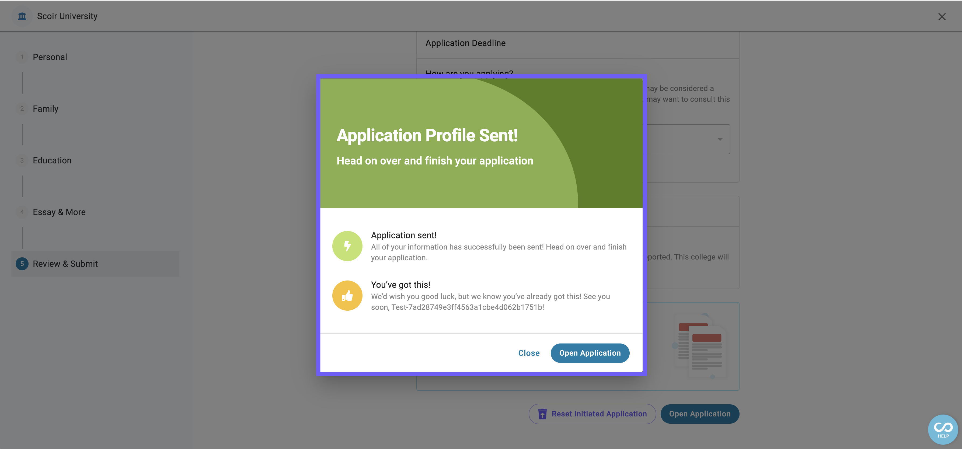Viewport: 962px width, 449px height.
Task: Click the Scoir University institution icon
Action: pyautogui.click(x=22, y=16)
